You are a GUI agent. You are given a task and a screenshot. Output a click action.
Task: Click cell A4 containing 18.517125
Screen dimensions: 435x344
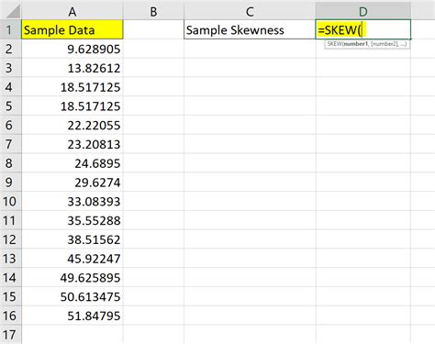[x=72, y=87]
